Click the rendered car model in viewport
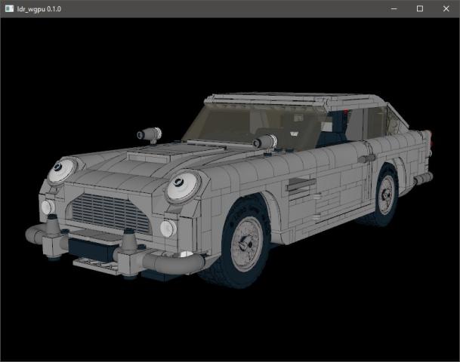 point(229,190)
